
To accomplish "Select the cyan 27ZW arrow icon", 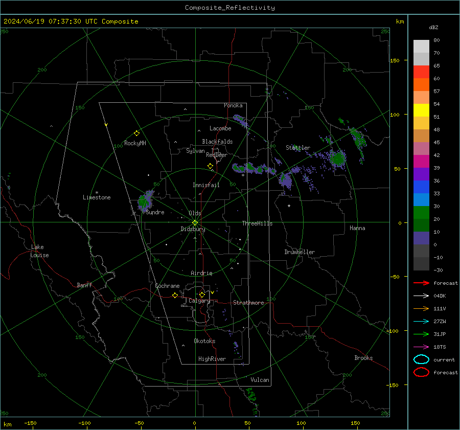I will point(421,322).
